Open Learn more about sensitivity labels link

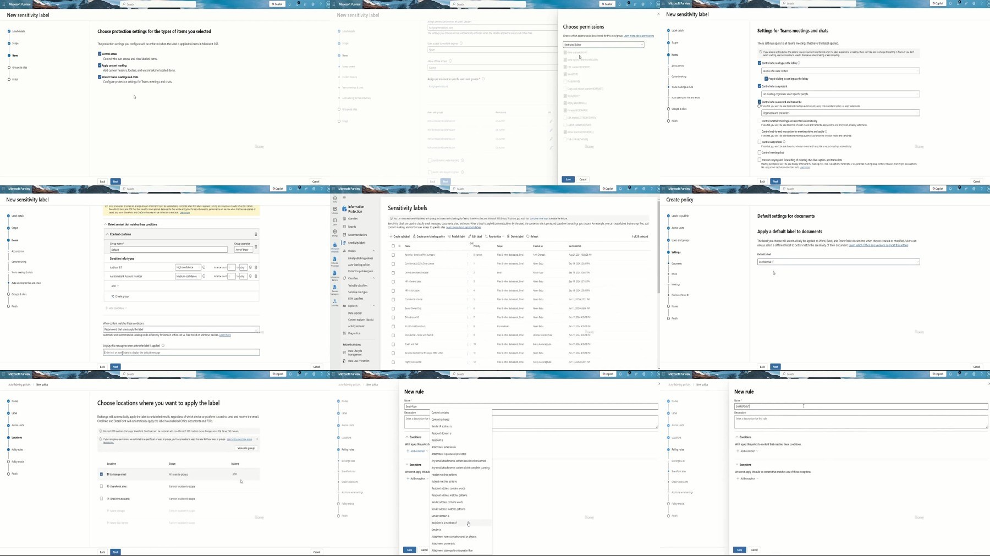pyautogui.click(x=463, y=227)
